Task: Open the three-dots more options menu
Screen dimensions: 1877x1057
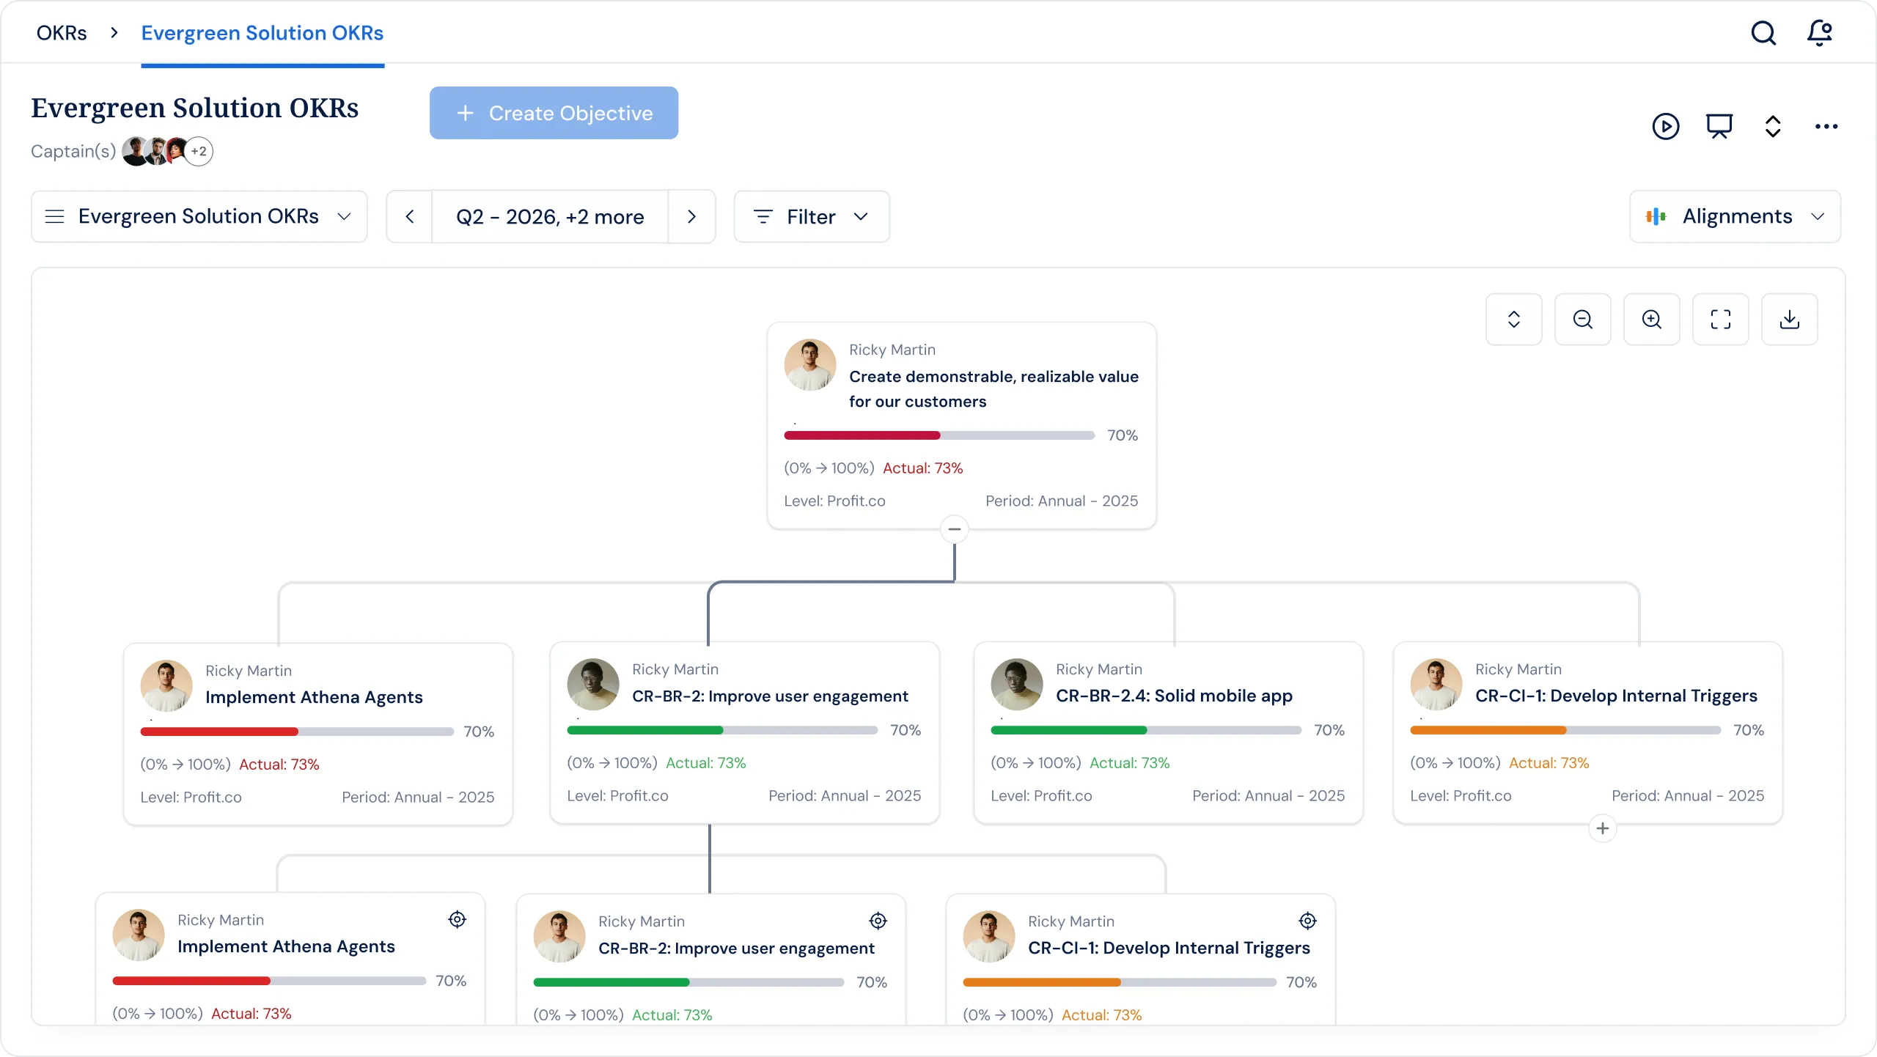Action: 1826,126
